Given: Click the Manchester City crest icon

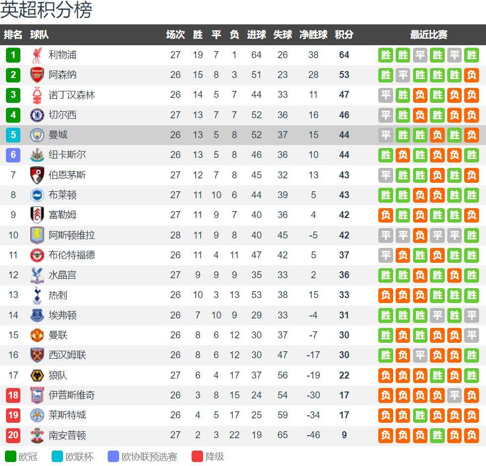Looking at the screenshot, I should [37, 135].
